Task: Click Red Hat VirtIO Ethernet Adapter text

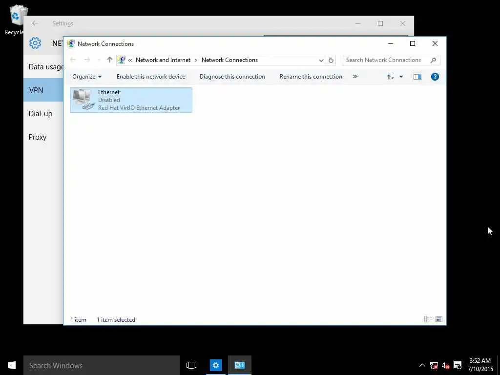Action: tap(139, 108)
